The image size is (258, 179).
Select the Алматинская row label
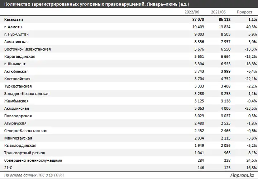16,42
